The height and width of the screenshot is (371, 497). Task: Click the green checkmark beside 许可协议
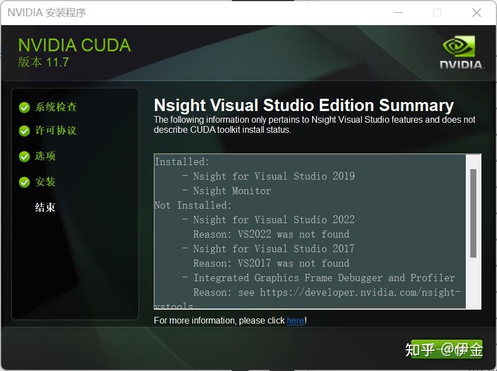[25, 131]
